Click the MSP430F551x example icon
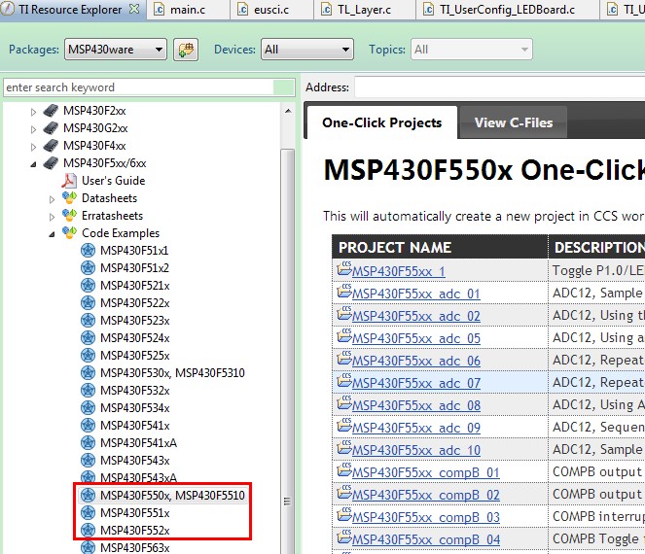Image resolution: width=645 pixels, height=554 pixels. tap(88, 513)
